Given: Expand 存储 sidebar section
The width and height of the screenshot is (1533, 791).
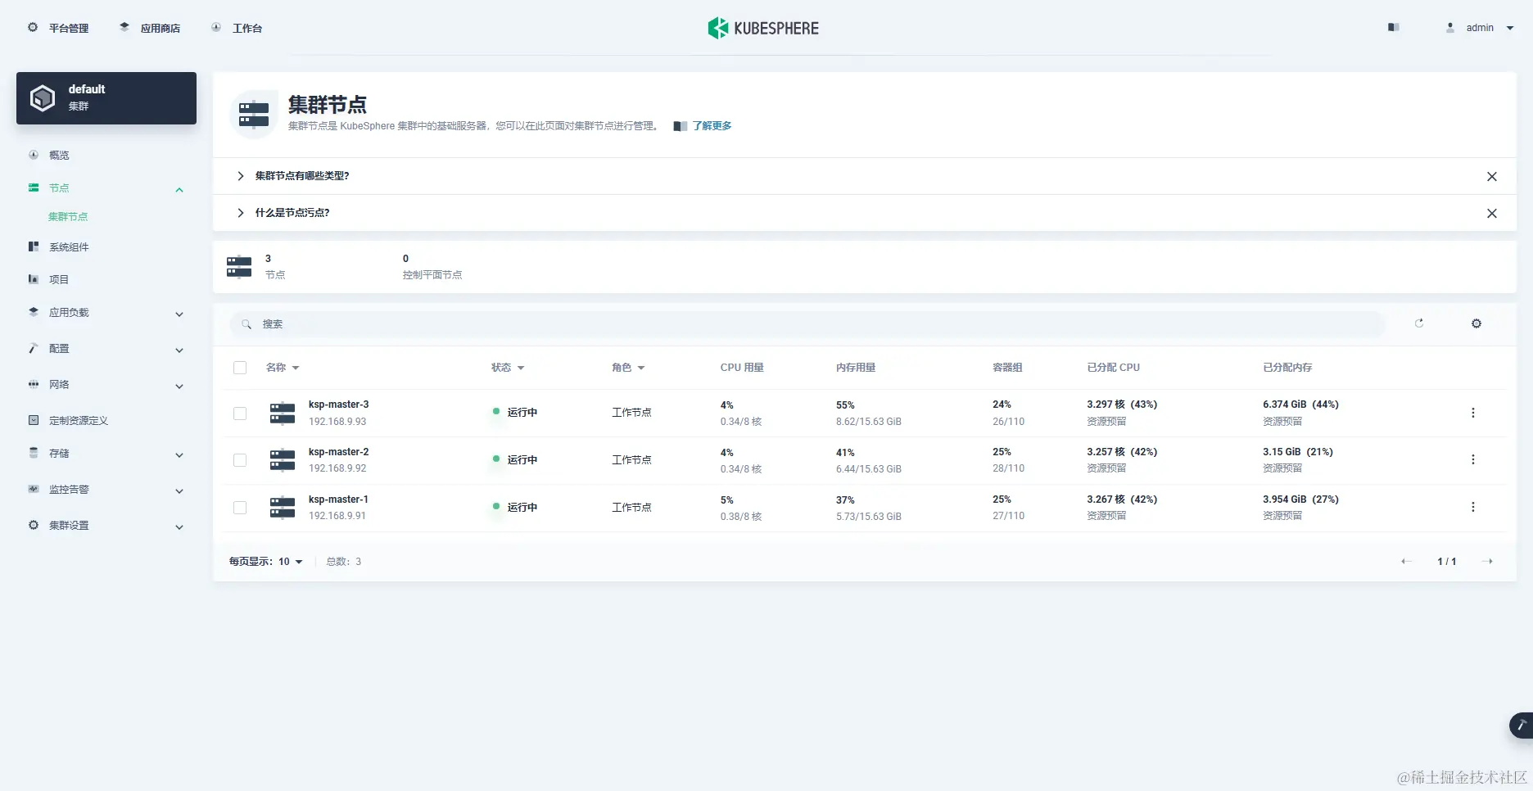Looking at the screenshot, I should [x=179, y=454].
